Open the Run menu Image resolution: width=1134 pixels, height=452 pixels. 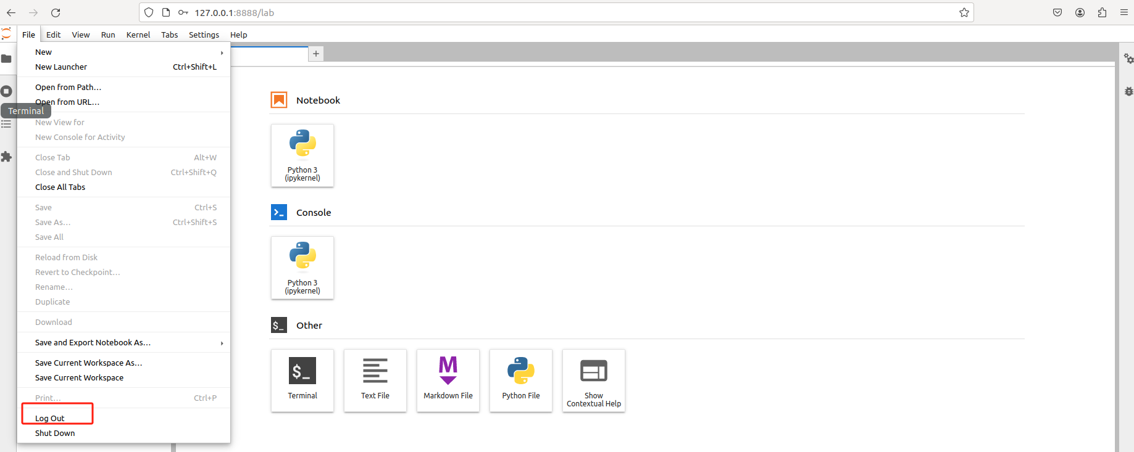tap(108, 35)
